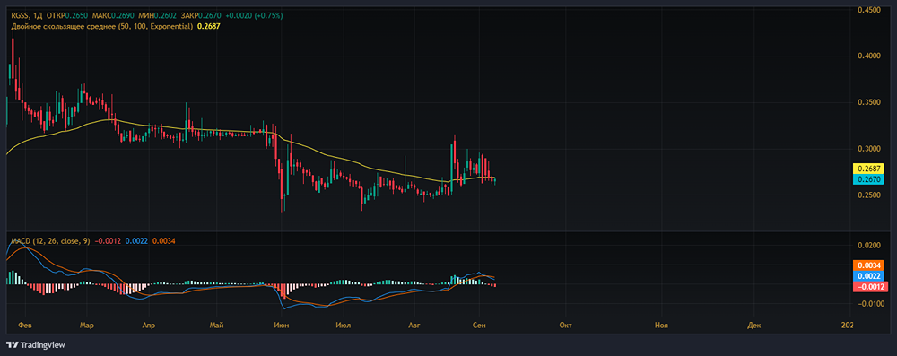Click the Дек label on time axis
897x356 pixels.
(754, 326)
